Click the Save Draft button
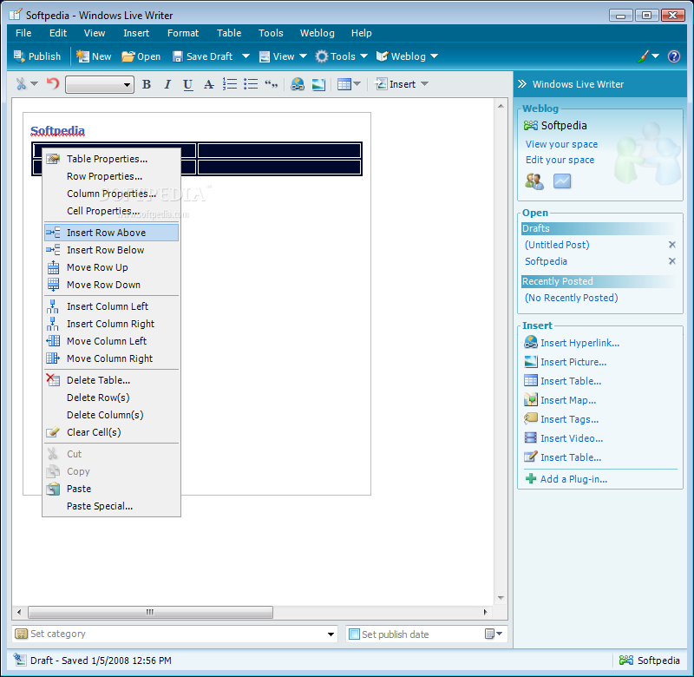The height and width of the screenshot is (677, 694). 203,56
